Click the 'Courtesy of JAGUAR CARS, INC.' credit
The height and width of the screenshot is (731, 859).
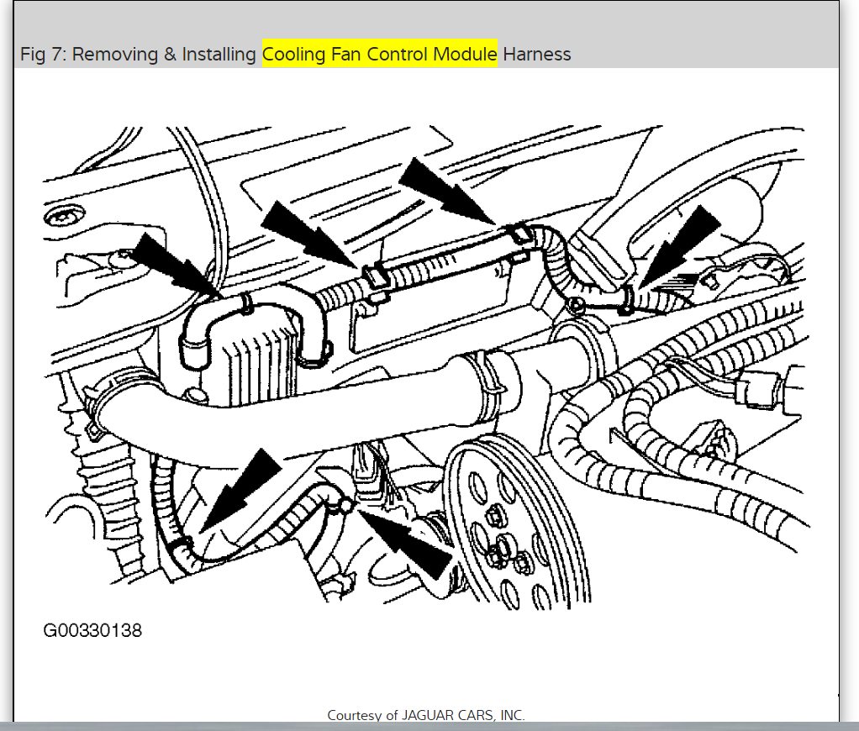tap(426, 715)
